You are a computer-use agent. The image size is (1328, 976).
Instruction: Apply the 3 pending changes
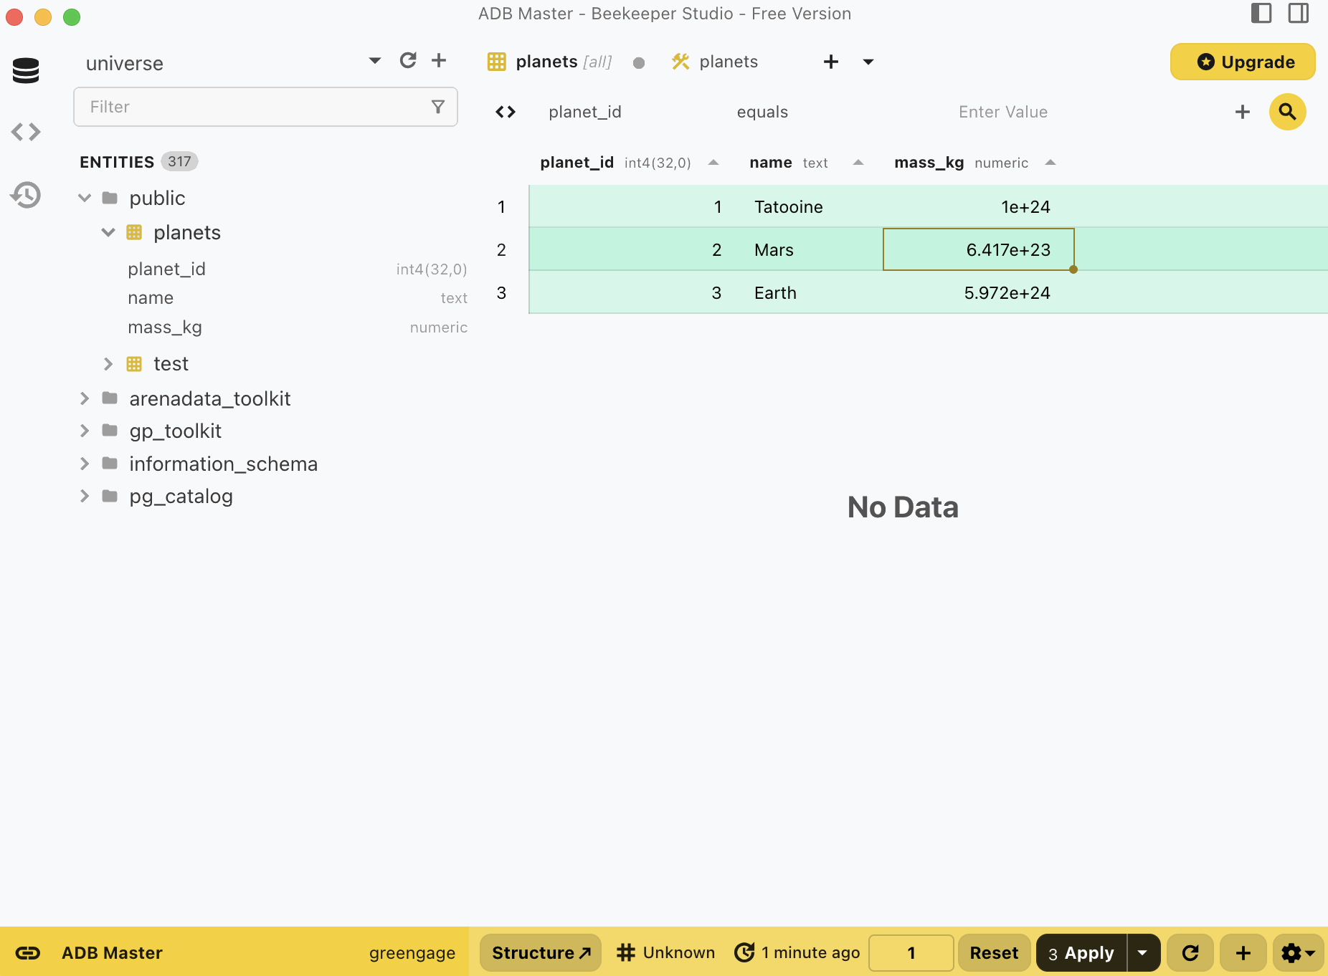(x=1081, y=952)
